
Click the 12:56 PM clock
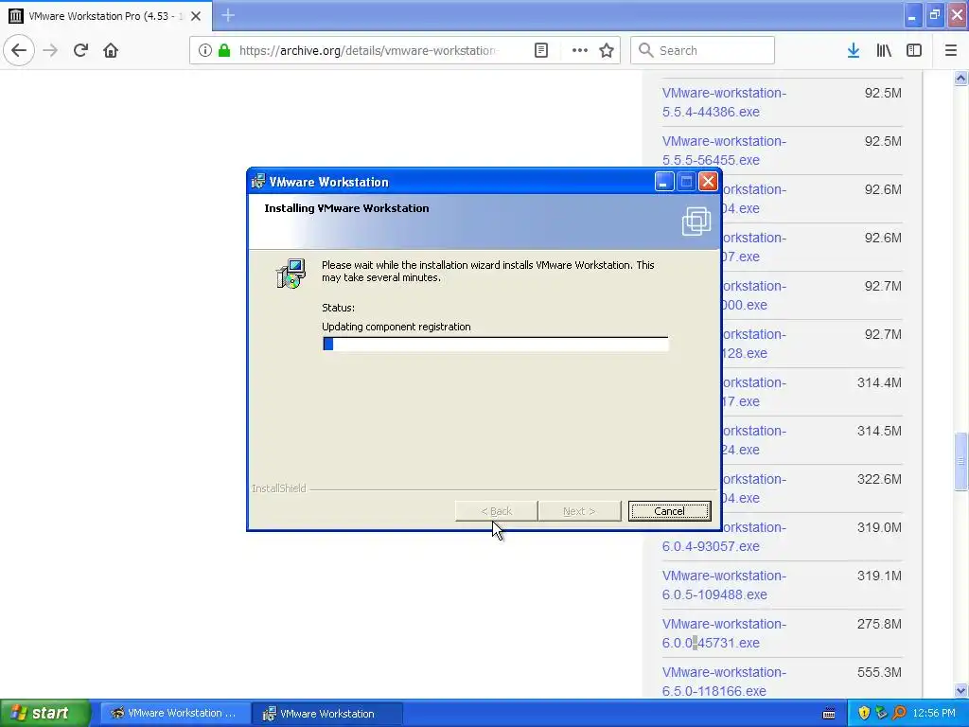click(x=934, y=713)
